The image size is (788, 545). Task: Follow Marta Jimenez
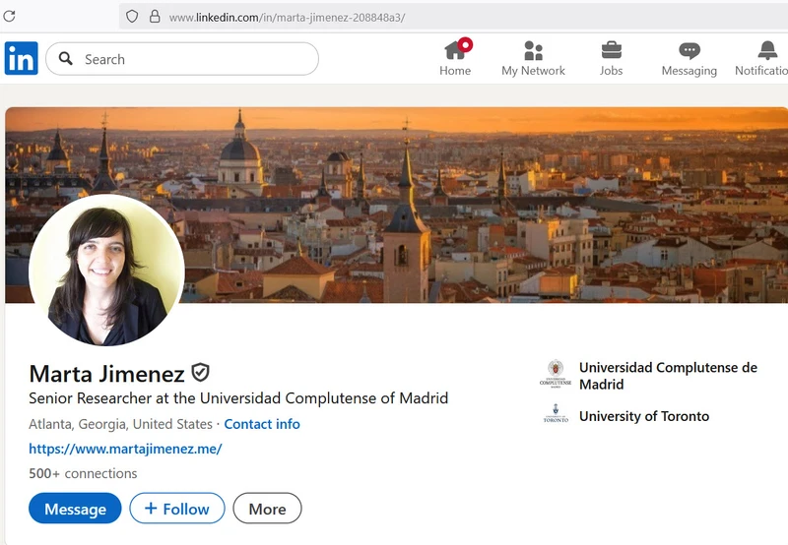177,509
